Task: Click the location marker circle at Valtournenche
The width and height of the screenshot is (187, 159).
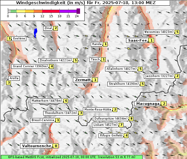Action: 52,147
